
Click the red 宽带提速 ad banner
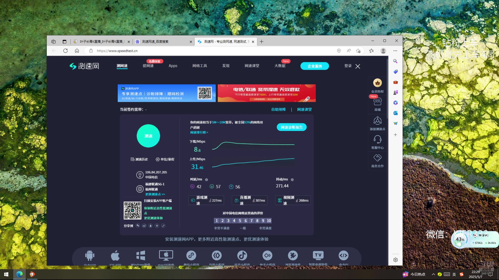pos(267,93)
